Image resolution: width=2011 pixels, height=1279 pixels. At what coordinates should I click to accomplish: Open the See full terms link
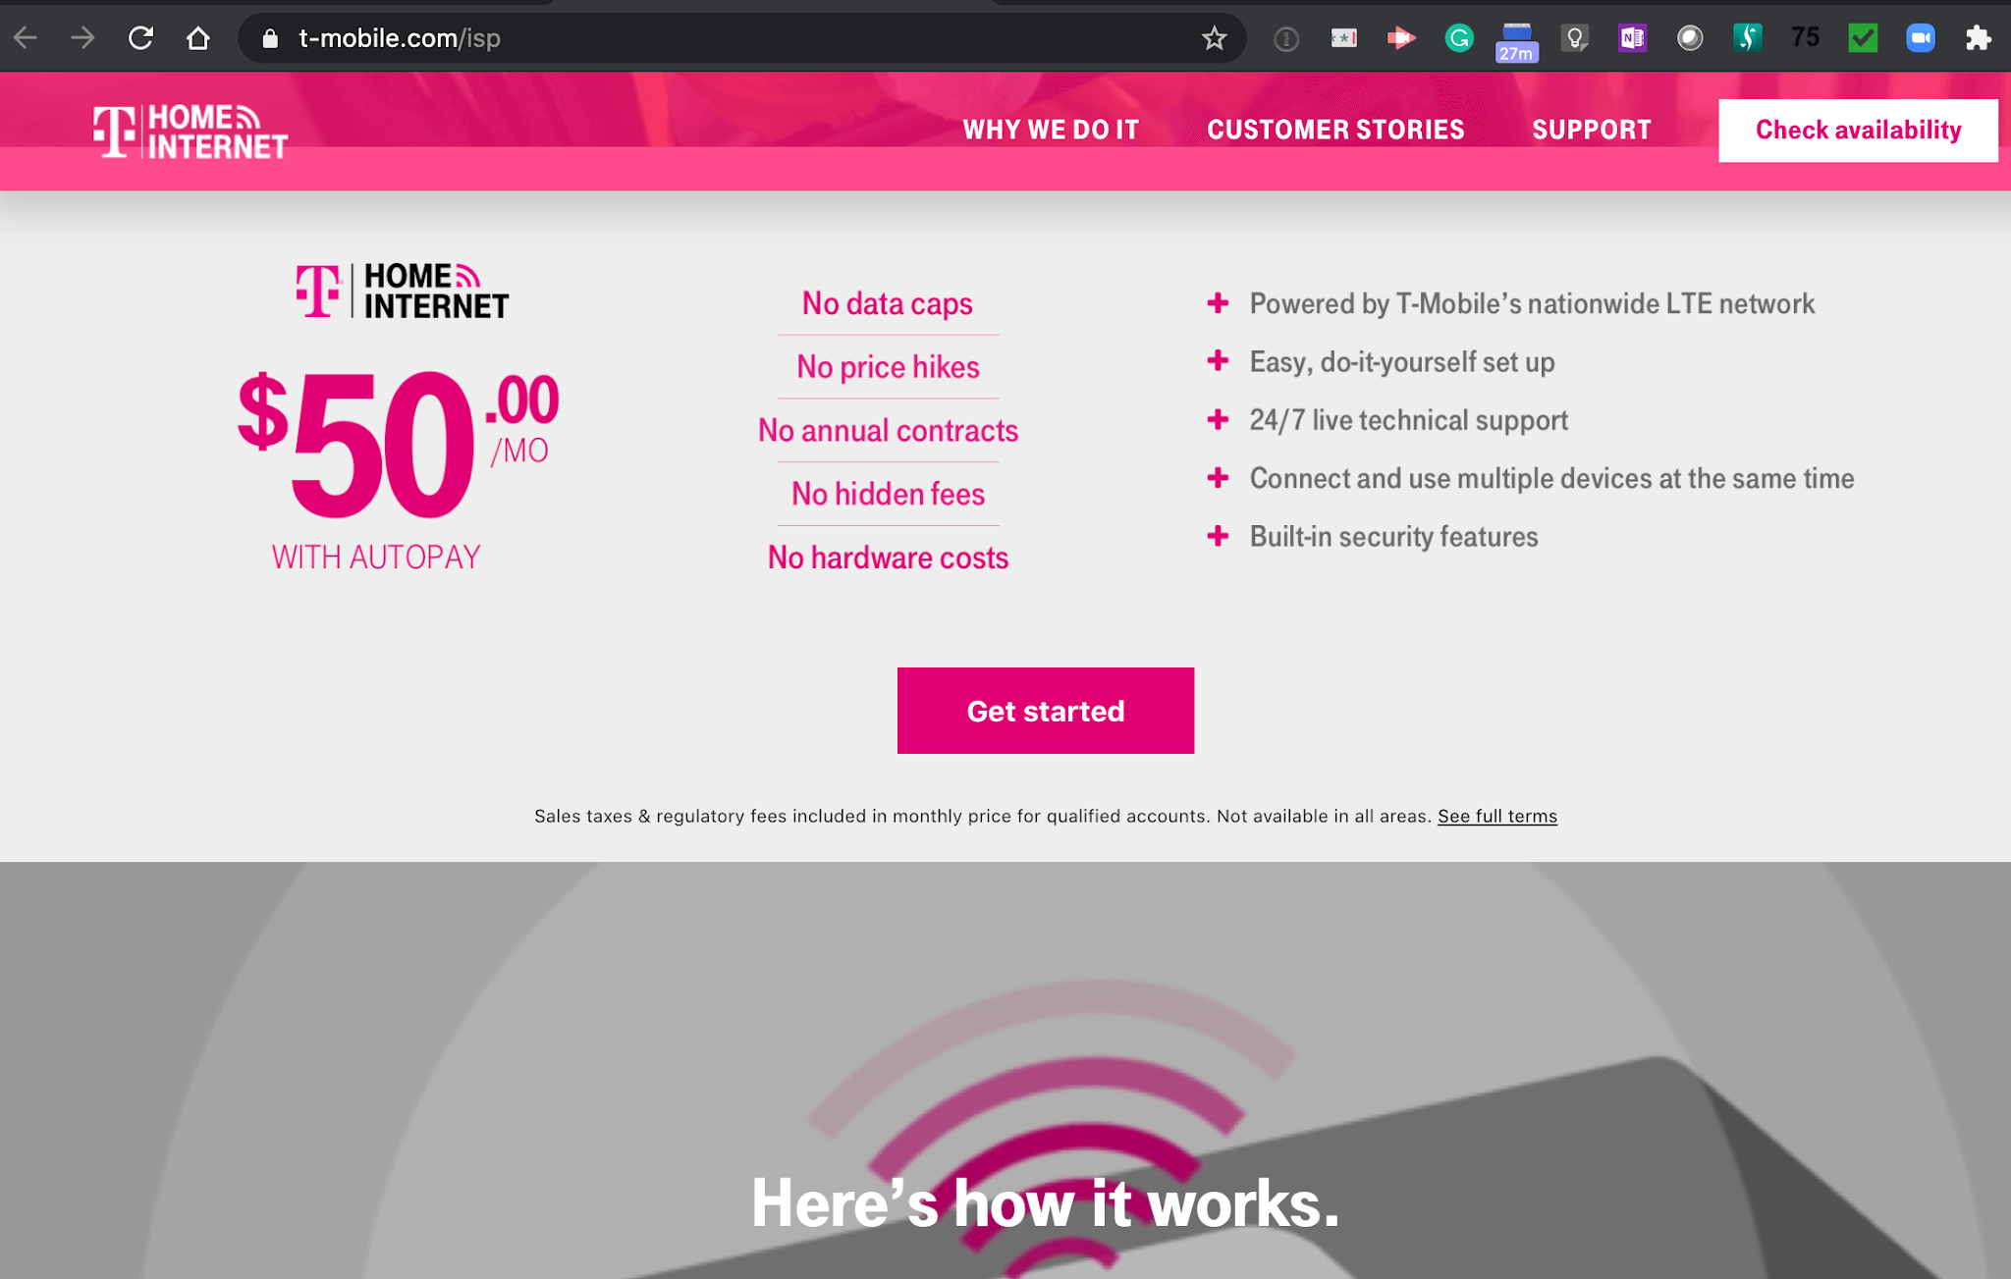[1497, 816]
